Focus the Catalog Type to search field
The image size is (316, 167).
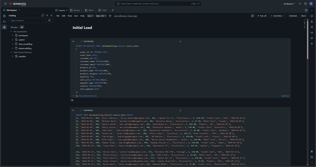click(x=28, y=20)
